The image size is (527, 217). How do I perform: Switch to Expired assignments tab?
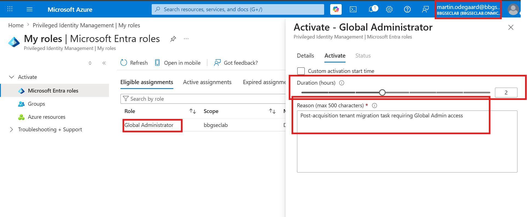pyautogui.click(x=264, y=82)
